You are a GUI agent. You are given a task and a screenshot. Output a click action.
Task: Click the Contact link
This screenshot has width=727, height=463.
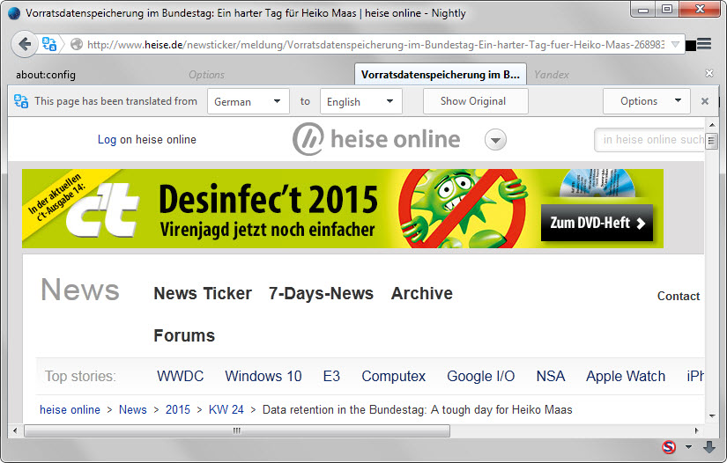tap(679, 296)
